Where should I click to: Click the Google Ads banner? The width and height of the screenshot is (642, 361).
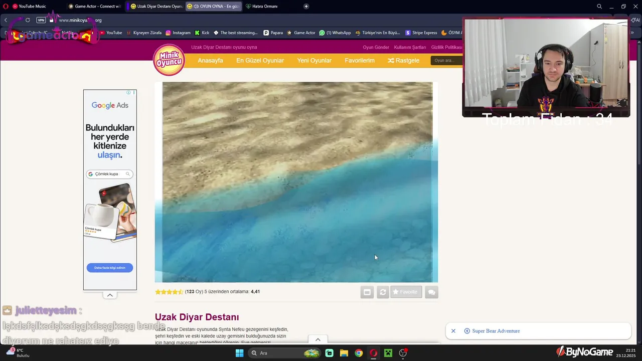coord(110,190)
